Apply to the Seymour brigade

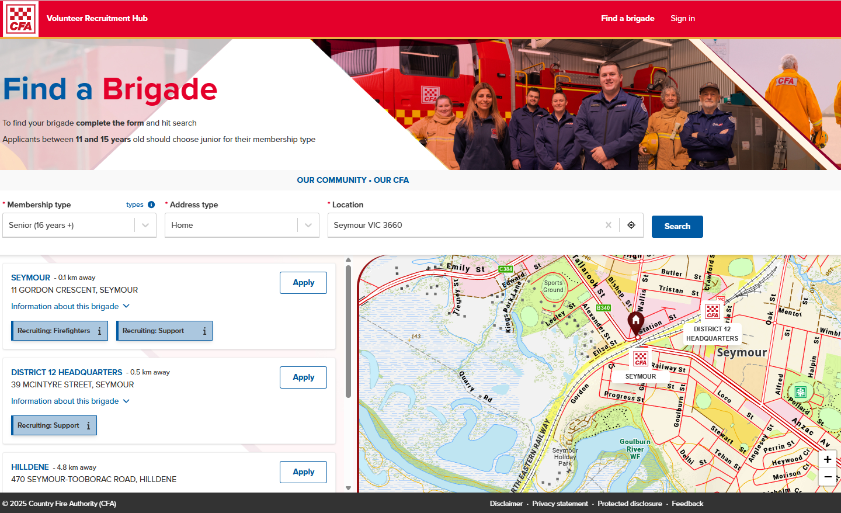pyautogui.click(x=303, y=283)
